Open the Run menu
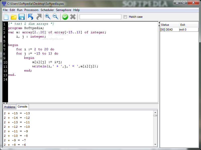The image size is (201, 150). tap(20, 10)
